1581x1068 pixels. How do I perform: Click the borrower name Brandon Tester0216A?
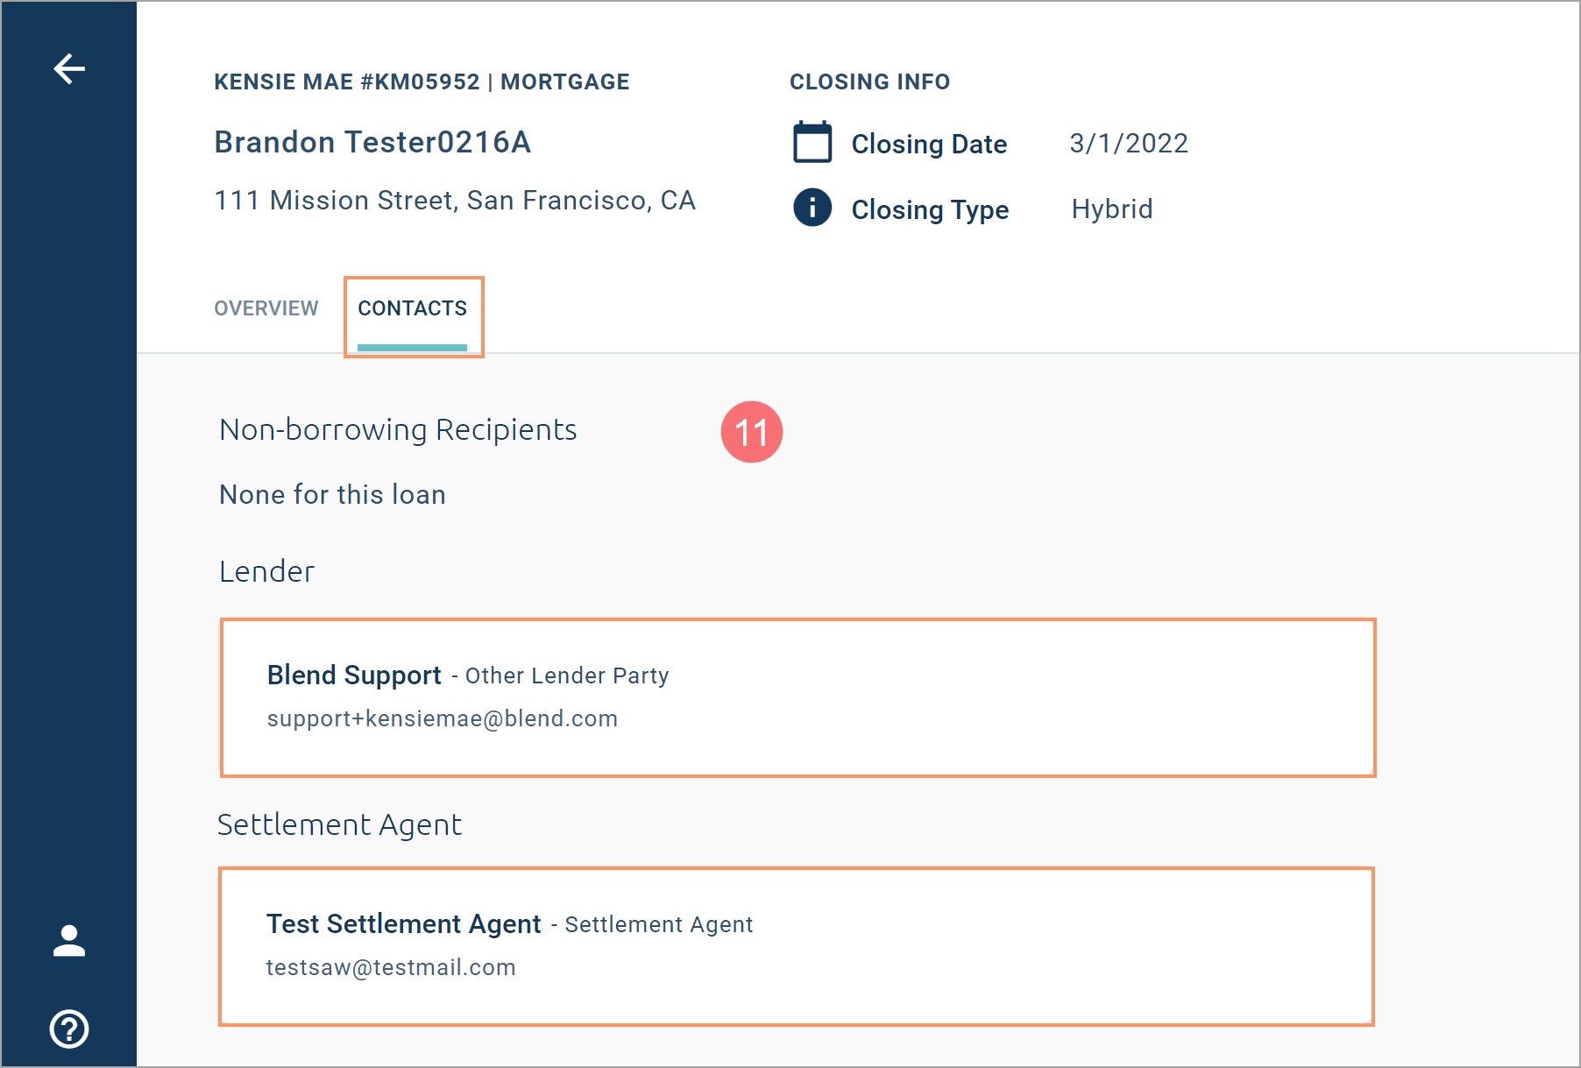click(372, 142)
